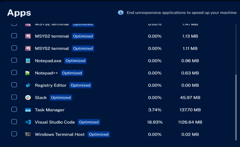Click the "1126.64 MB" memory value
The width and height of the screenshot is (240, 147).
pyautogui.click(x=190, y=122)
